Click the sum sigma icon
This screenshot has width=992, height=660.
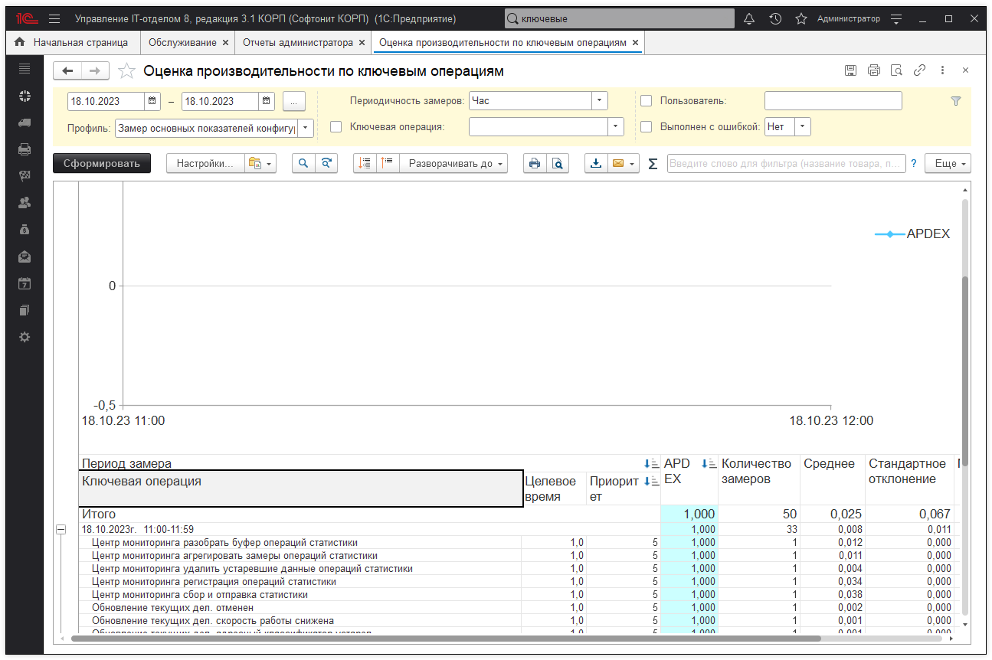[653, 164]
